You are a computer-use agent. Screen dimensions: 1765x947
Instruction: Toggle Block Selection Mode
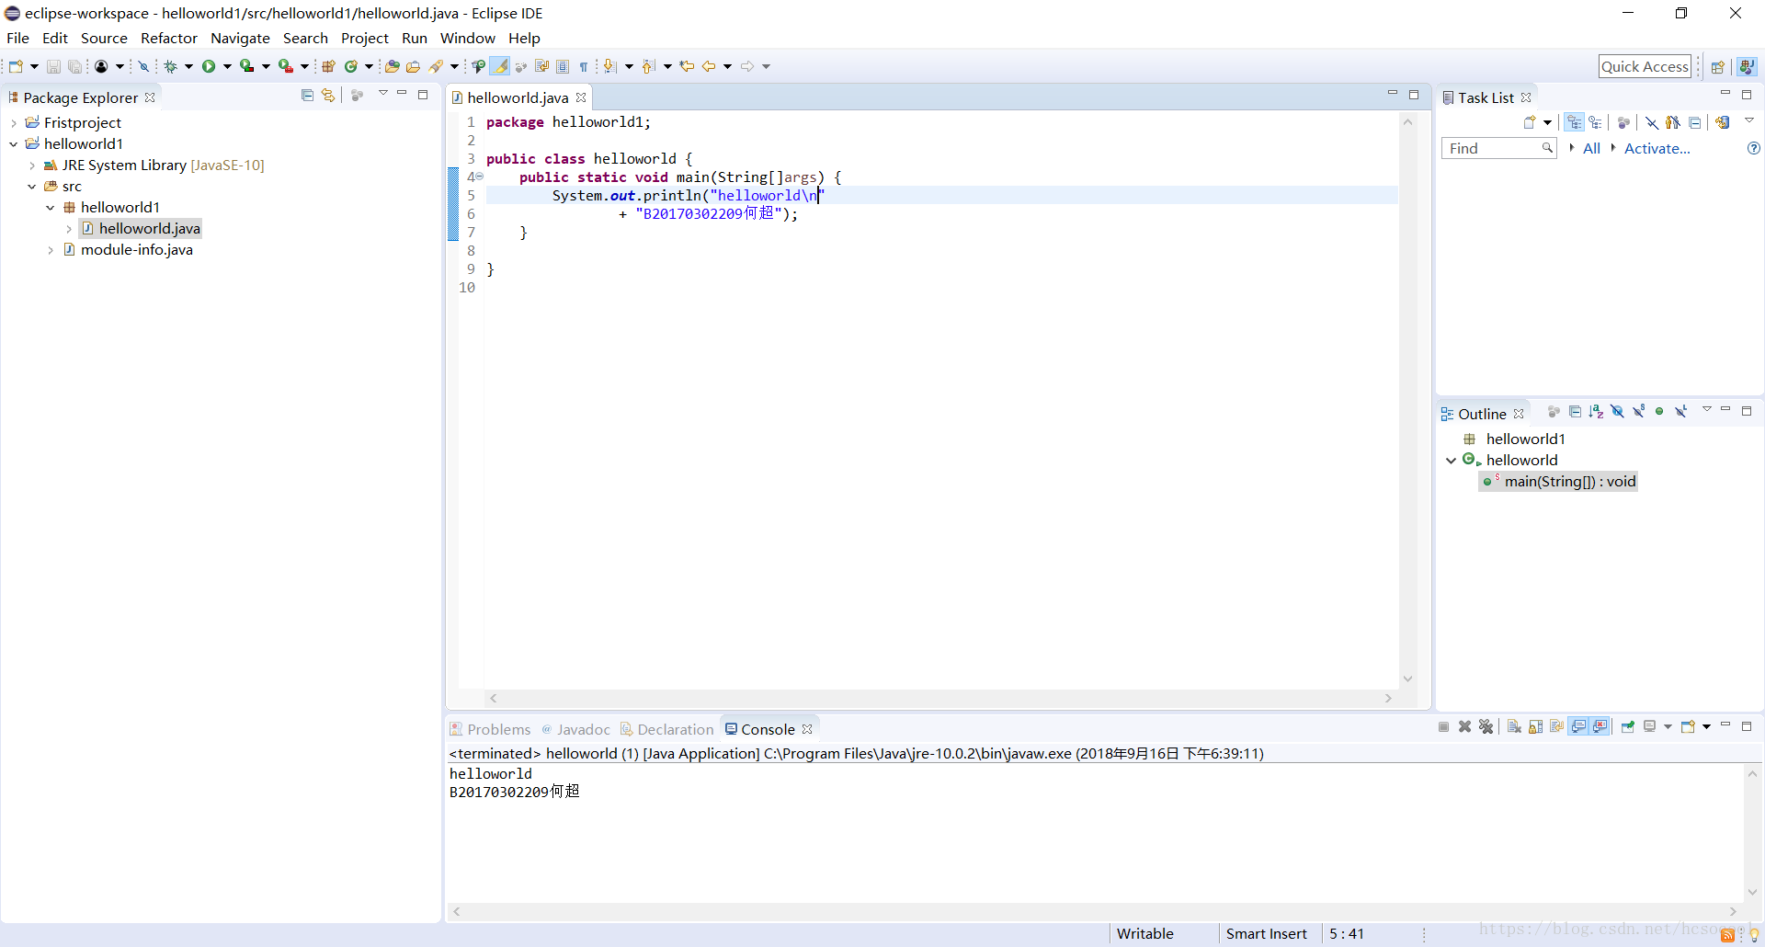pos(563,66)
